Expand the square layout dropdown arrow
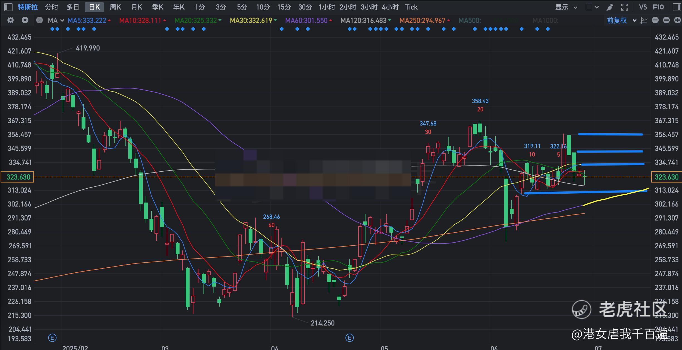Viewport: 682px width, 350px height. [597, 7]
